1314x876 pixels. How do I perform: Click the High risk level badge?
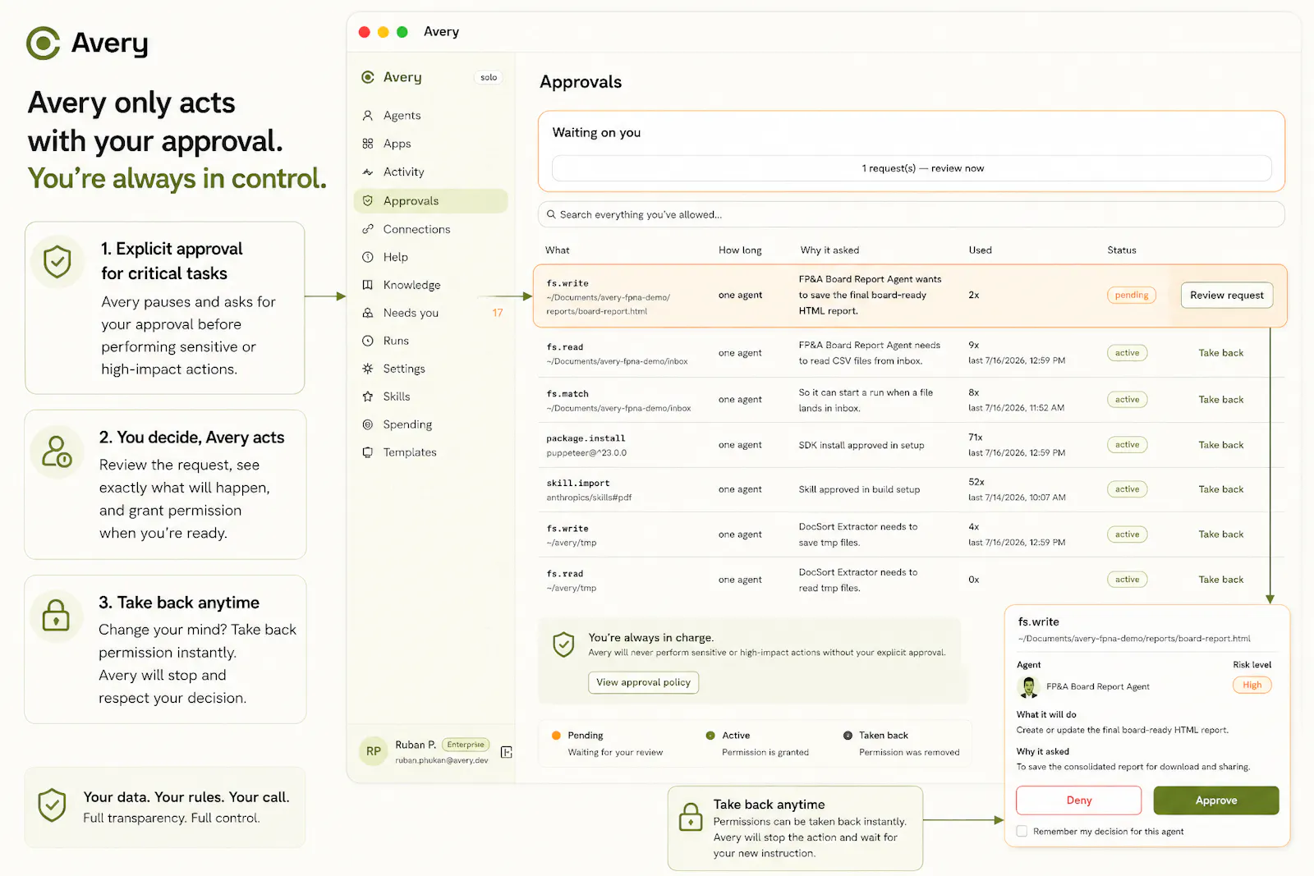click(x=1252, y=686)
